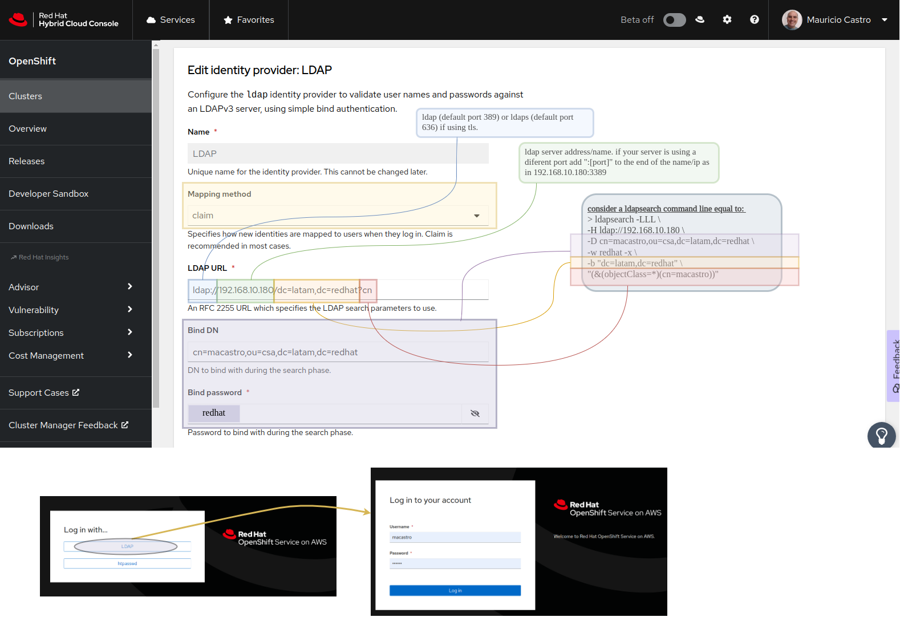900x617 pixels.
Task: Click the Red Hat logo icon
Action: point(18,20)
